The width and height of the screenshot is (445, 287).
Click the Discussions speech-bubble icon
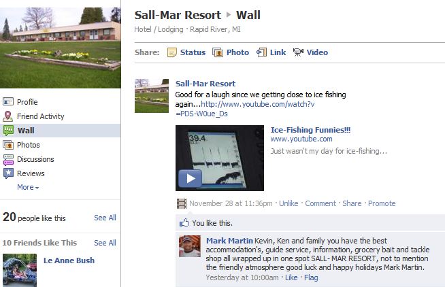(x=8, y=160)
